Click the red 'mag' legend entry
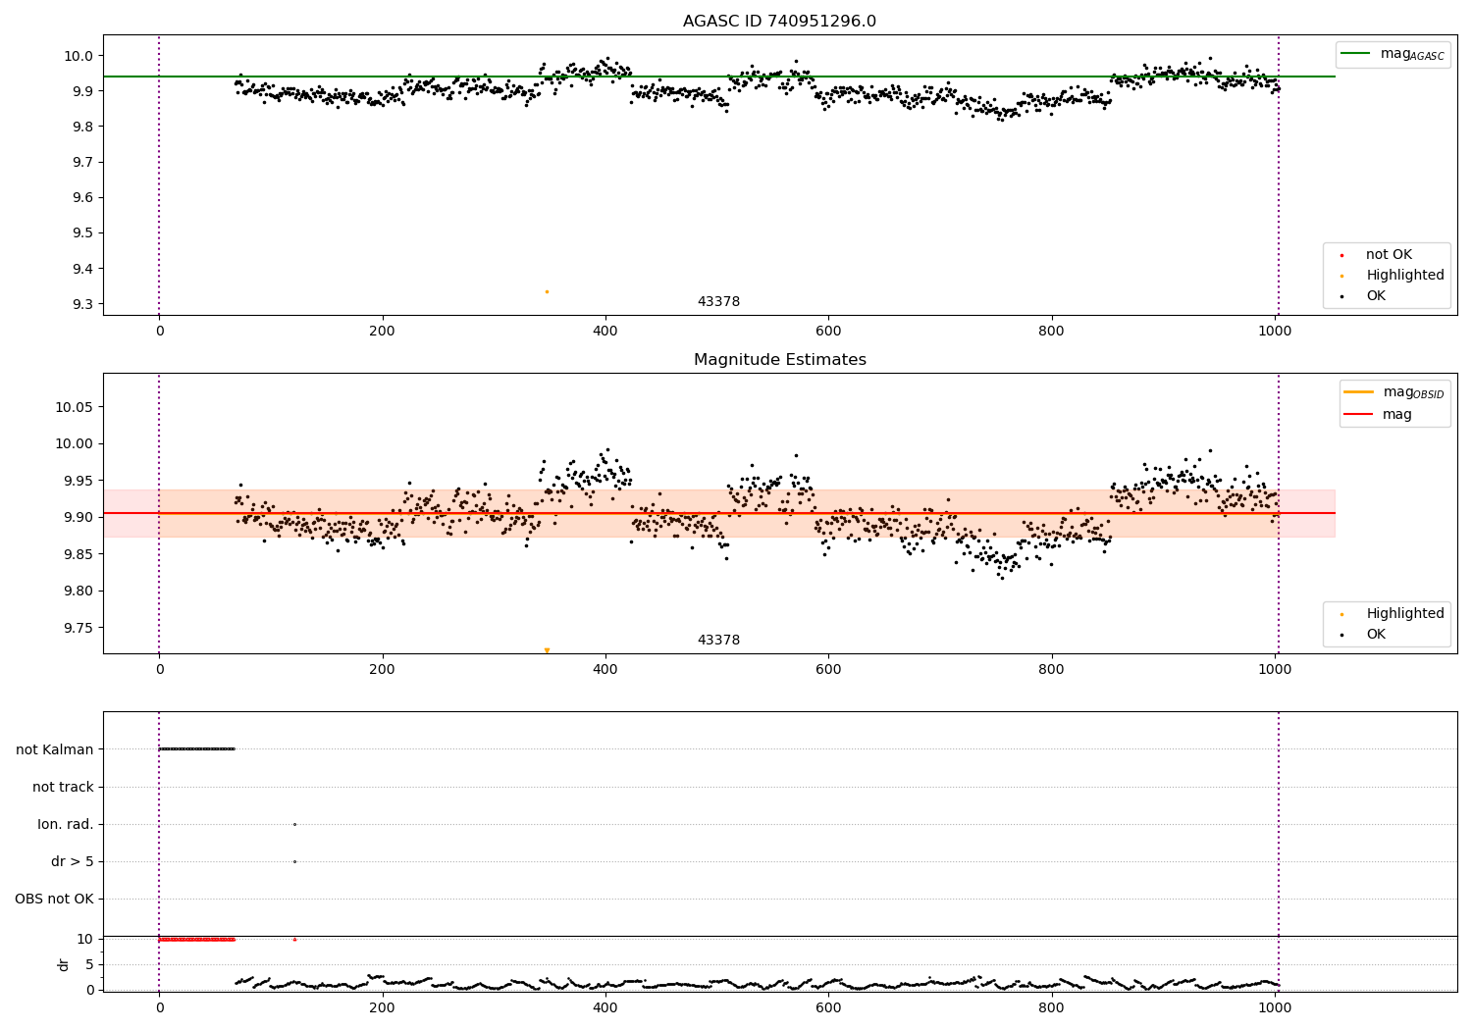 click(1378, 415)
